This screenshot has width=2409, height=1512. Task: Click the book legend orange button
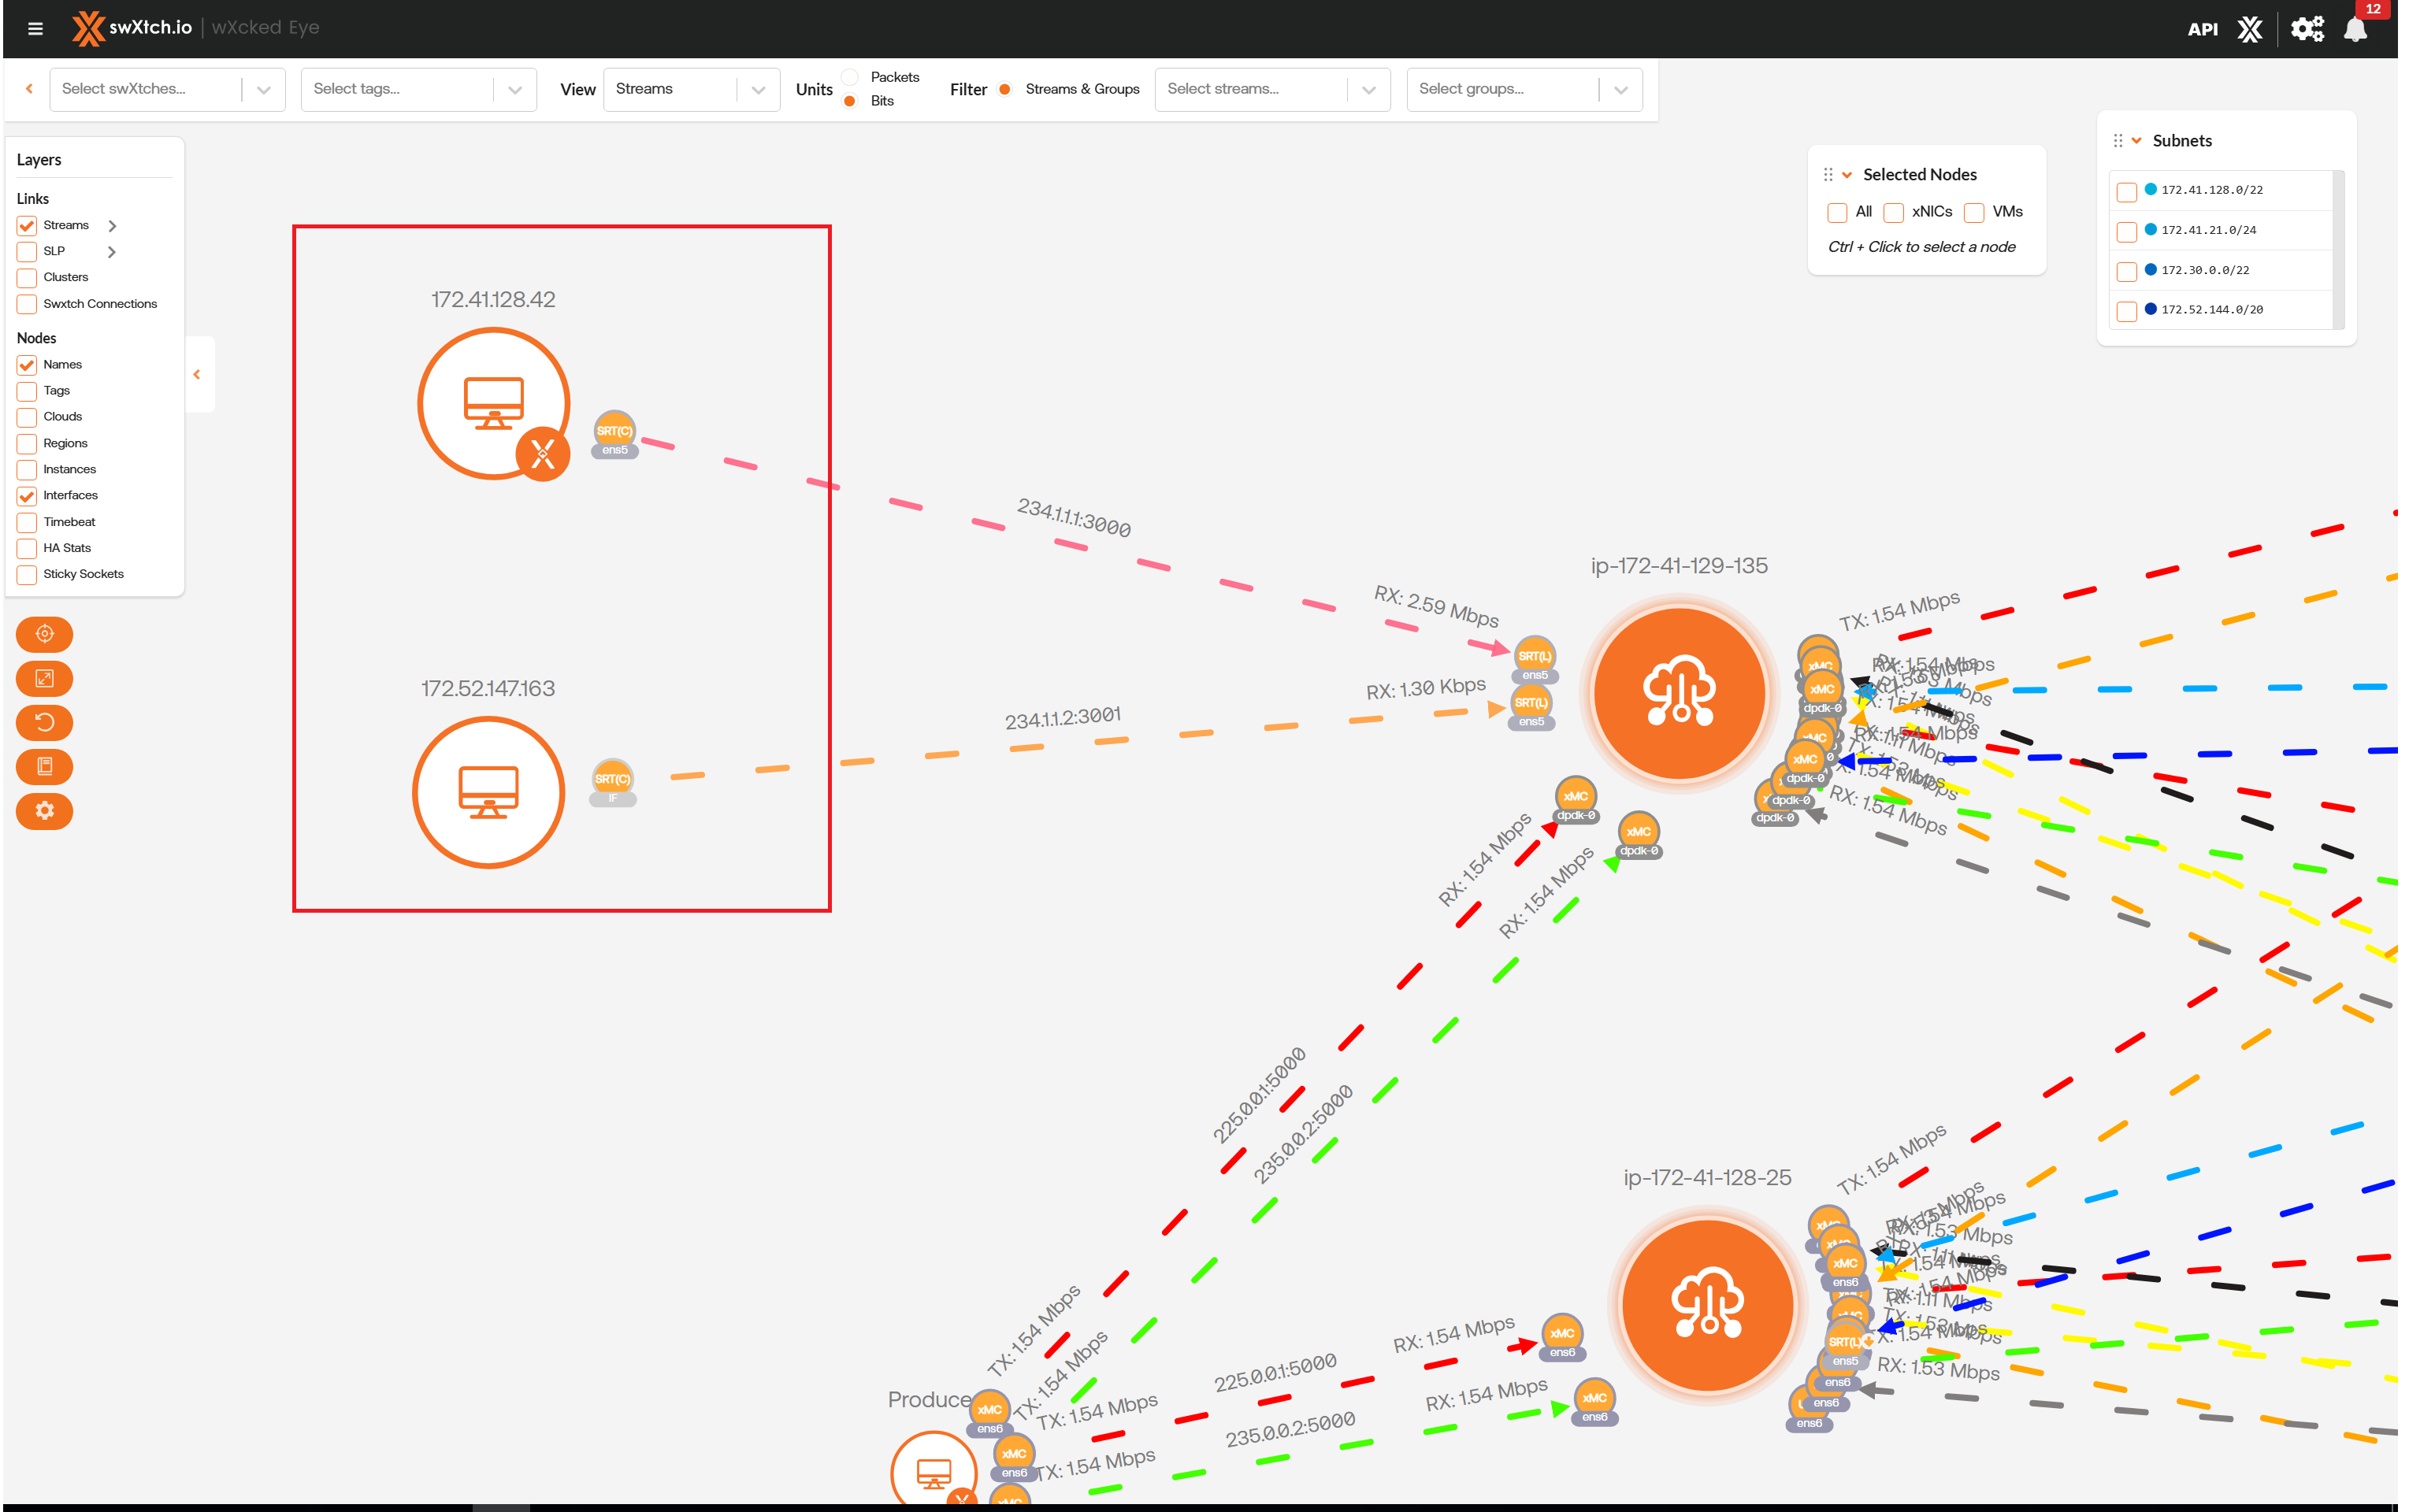pos(44,766)
